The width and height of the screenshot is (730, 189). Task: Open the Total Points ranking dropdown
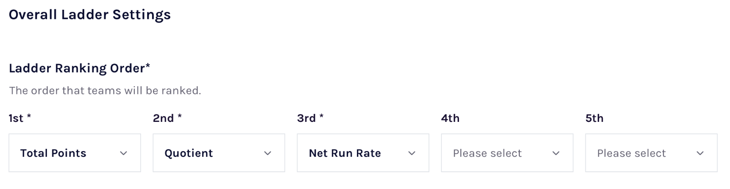coord(75,153)
